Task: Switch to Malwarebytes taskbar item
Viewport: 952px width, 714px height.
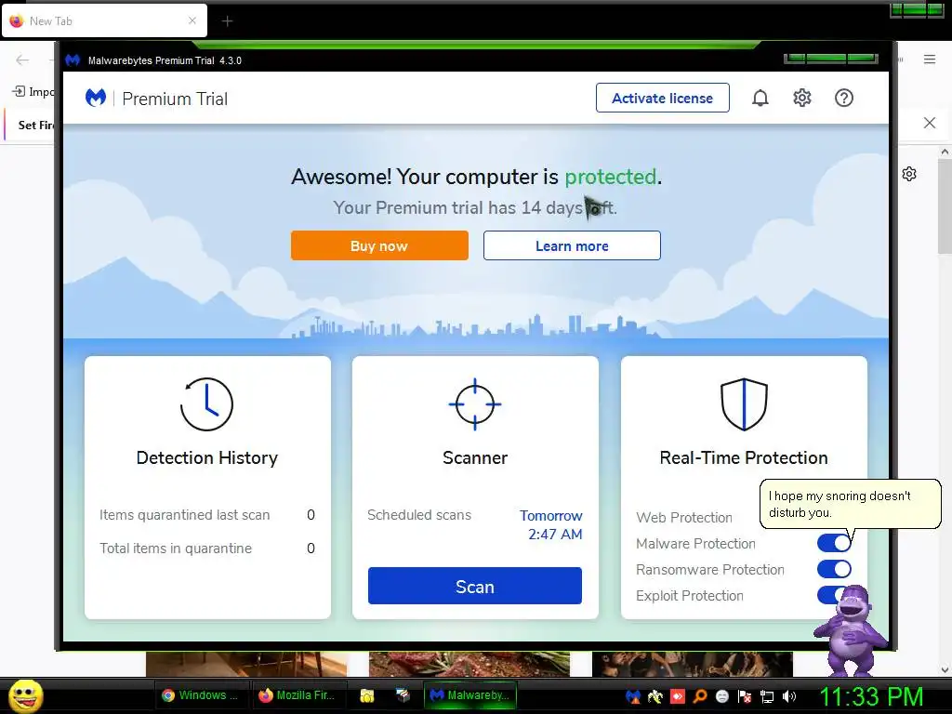Action: (470, 695)
